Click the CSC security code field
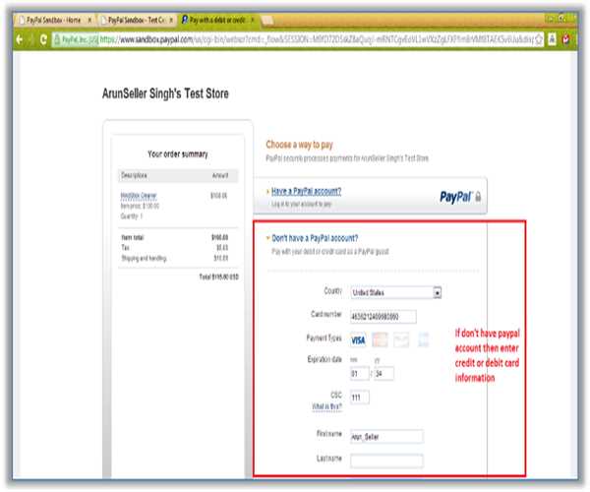Viewport: 590px width, 492px height. click(x=361, y=397)
